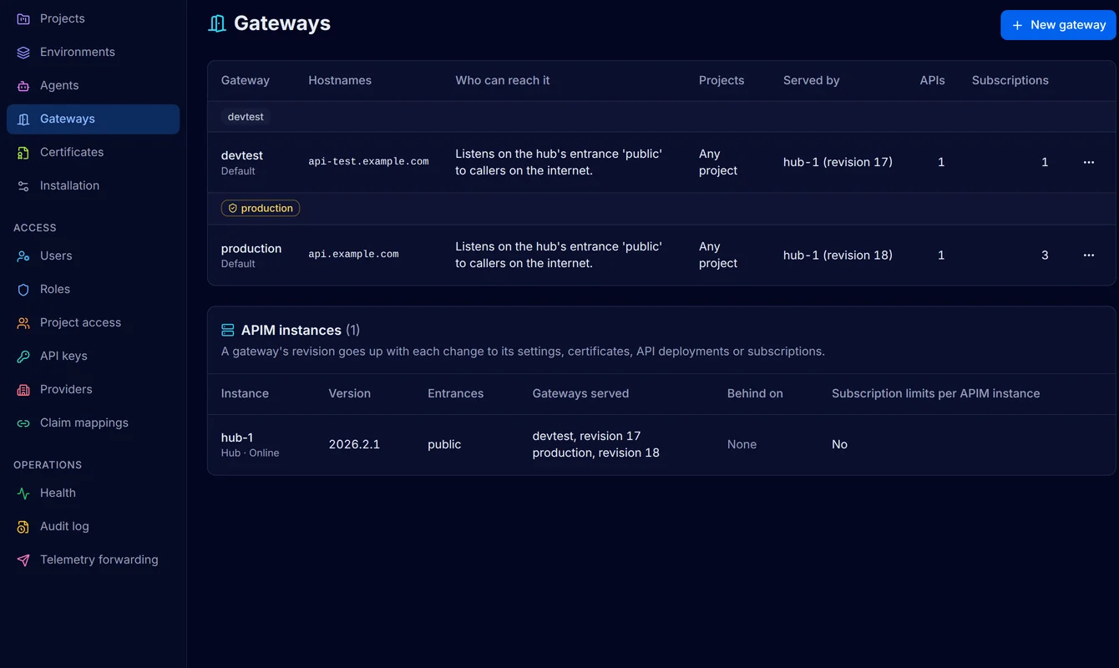Click 'production, revision 18' text
The width and height of the screenshot is (1119, 668).
[595, 453]
